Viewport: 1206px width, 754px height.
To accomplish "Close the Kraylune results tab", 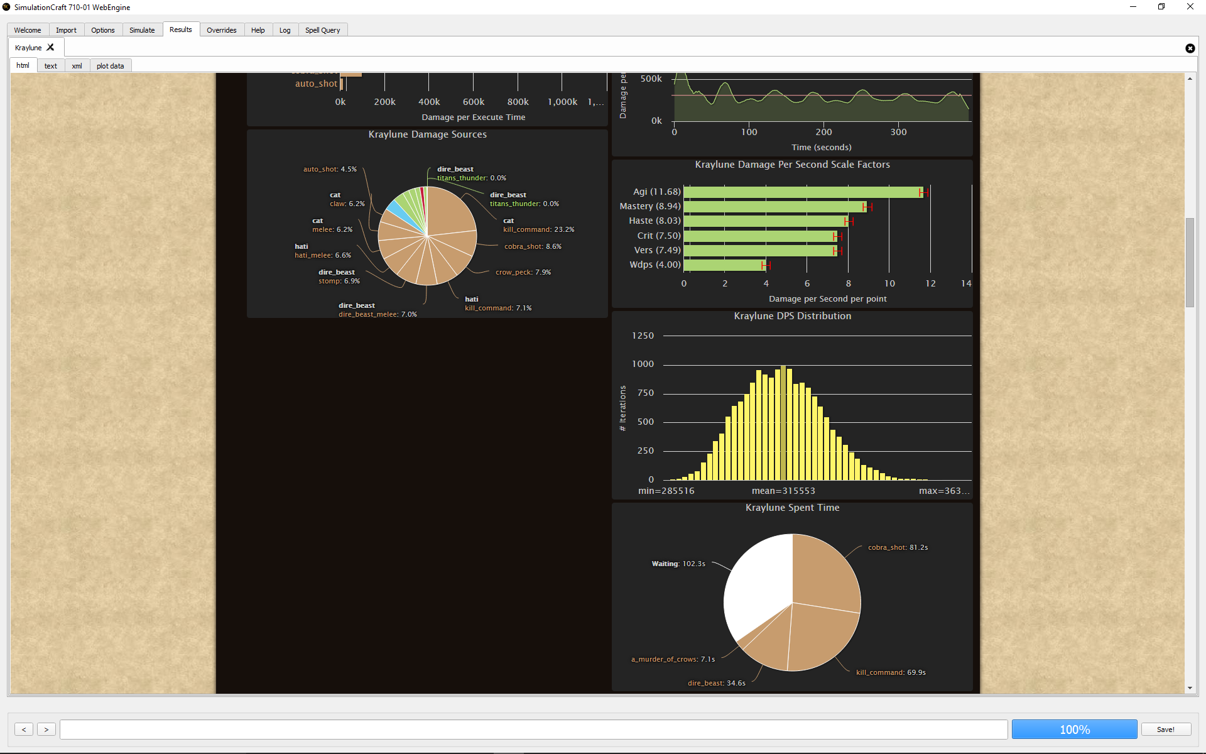I will point(51,47).
